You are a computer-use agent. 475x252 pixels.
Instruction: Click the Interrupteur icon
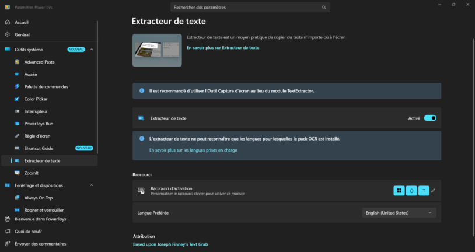17,111
